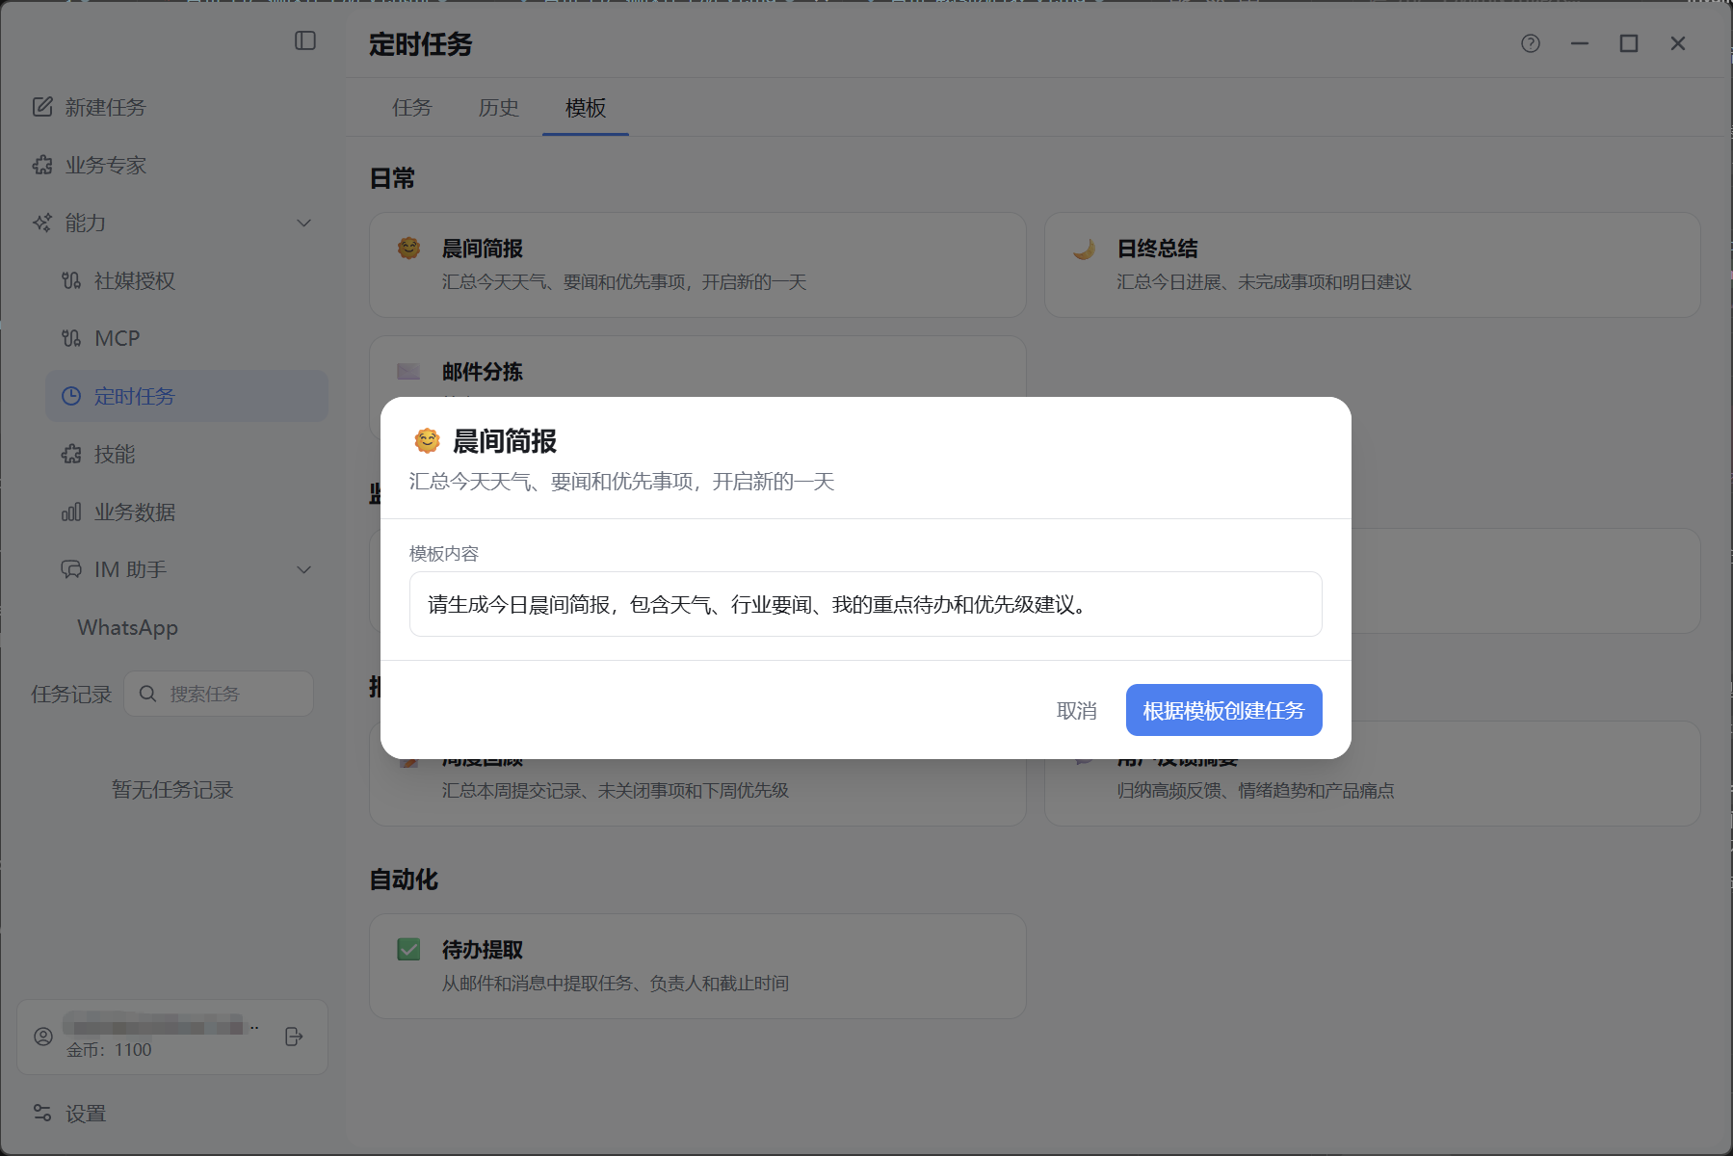Click the 社媒授权 icon
The height and width of the screenshot is (1156, 1733).
pos(71,280)
